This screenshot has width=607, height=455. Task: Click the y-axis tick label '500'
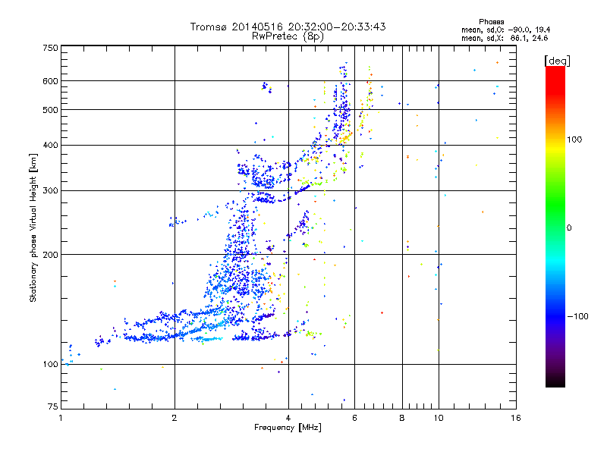click(50, 110)
